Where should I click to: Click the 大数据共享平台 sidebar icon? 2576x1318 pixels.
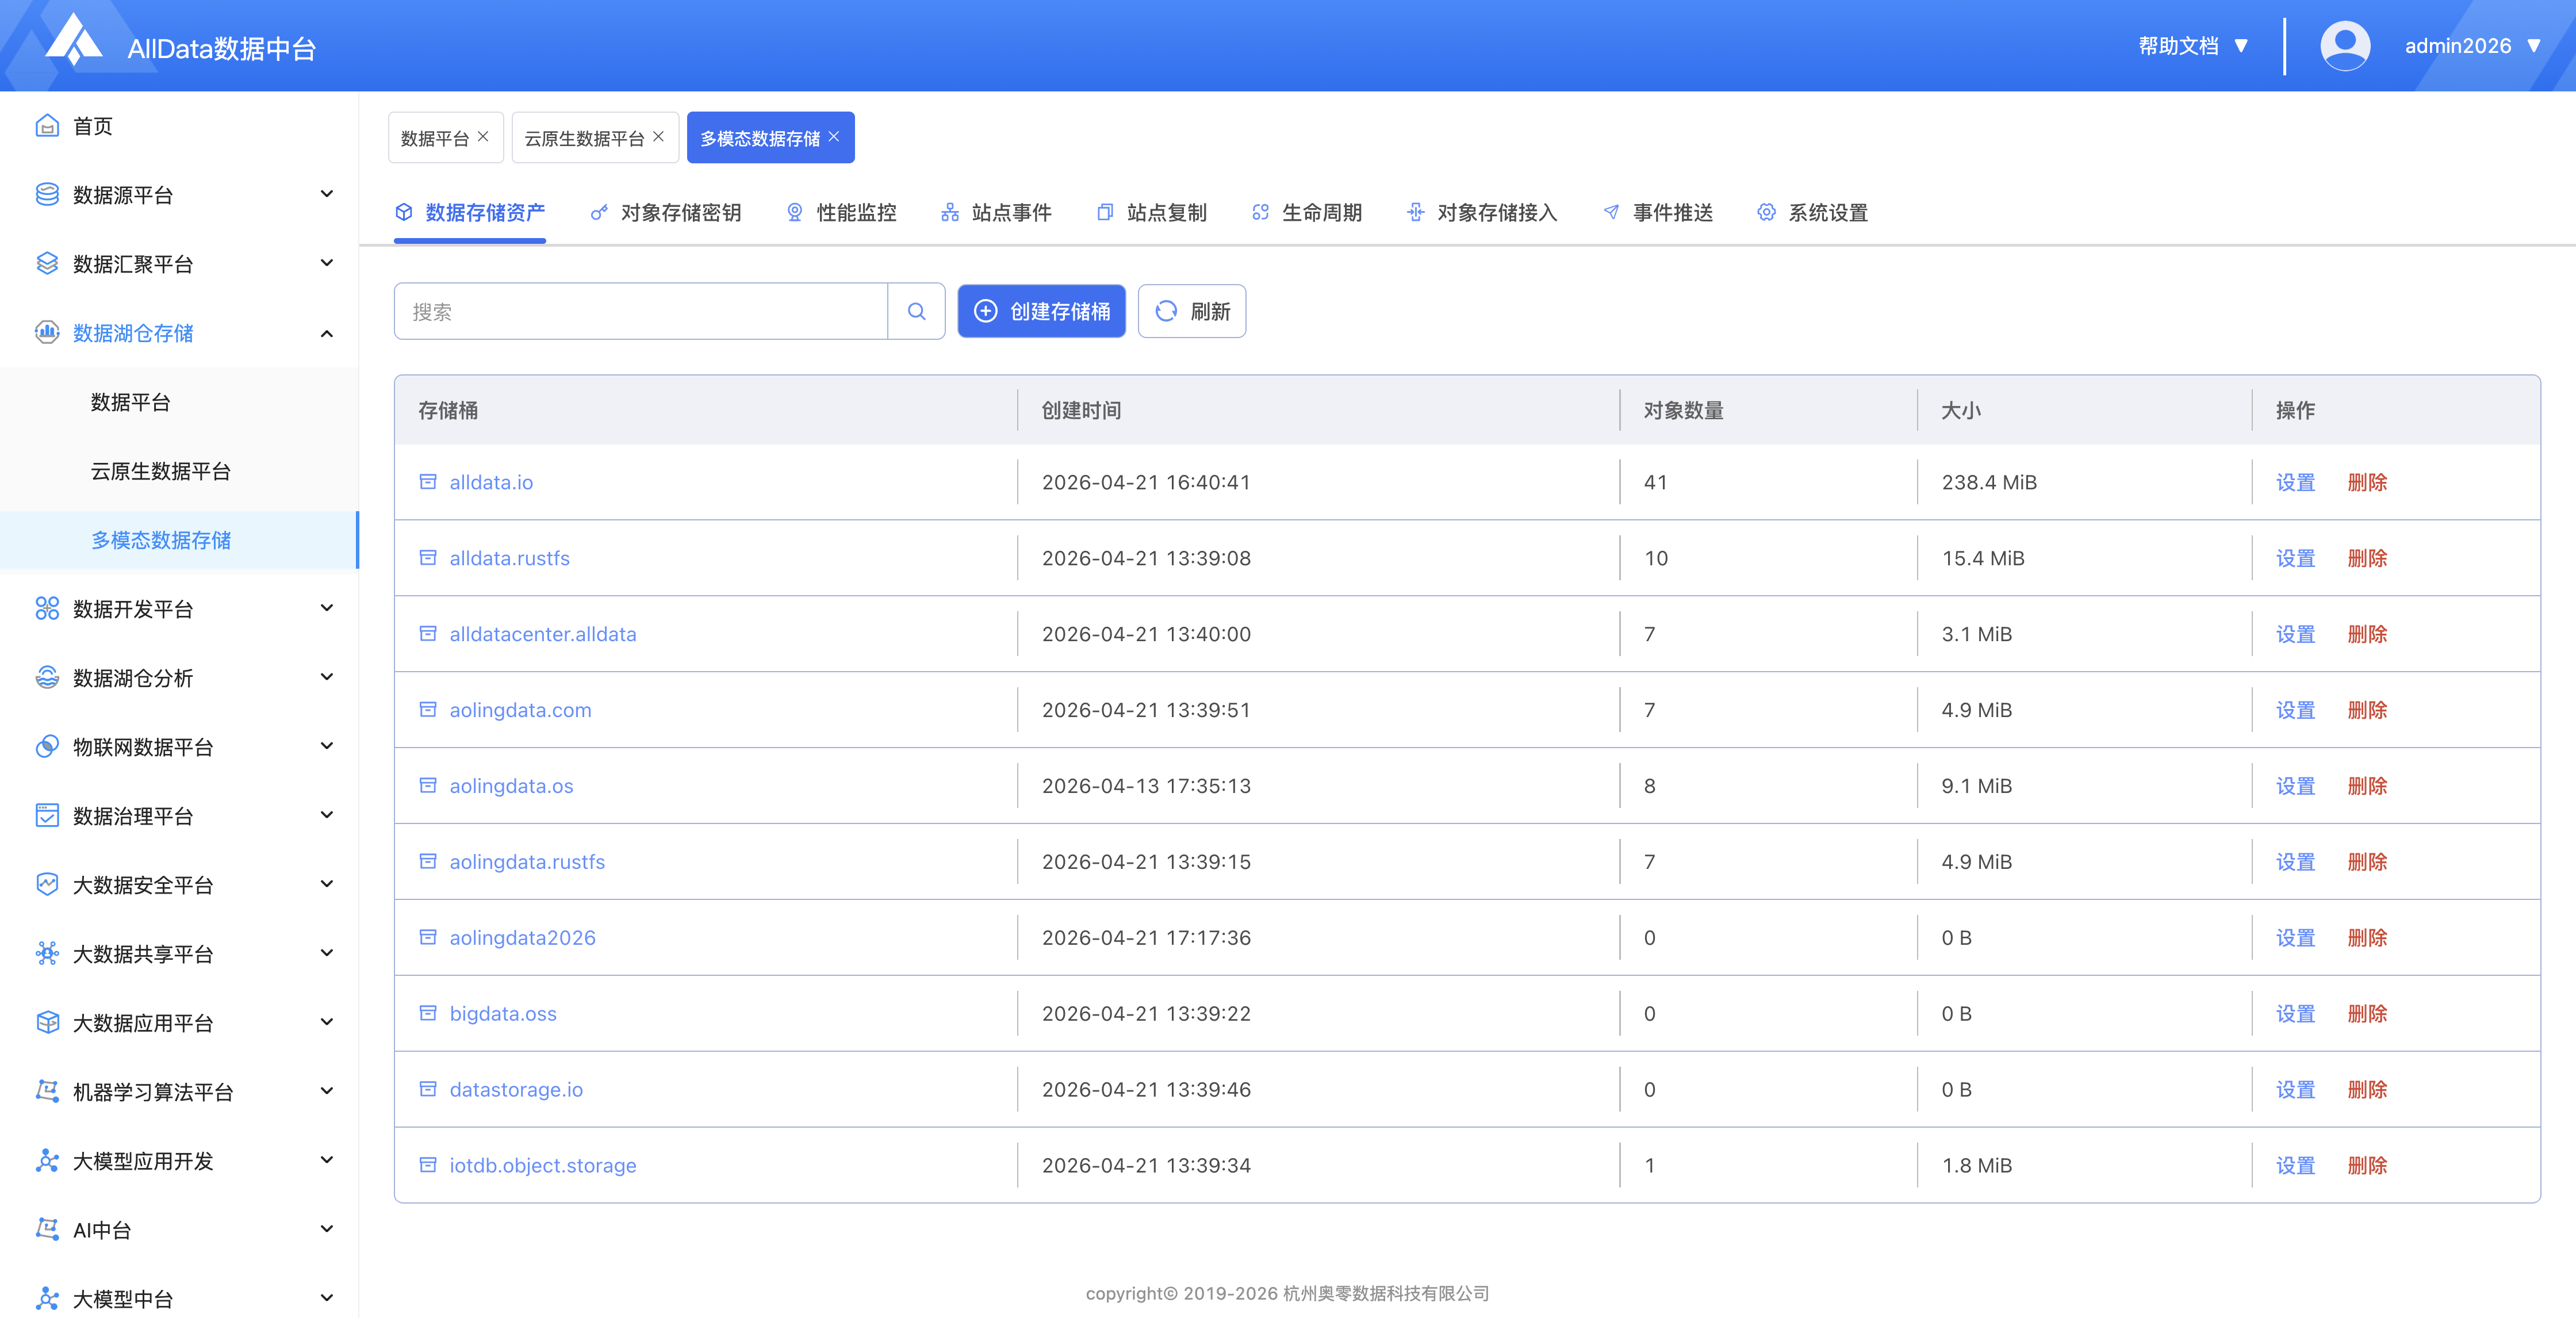[x=47, y=953]
